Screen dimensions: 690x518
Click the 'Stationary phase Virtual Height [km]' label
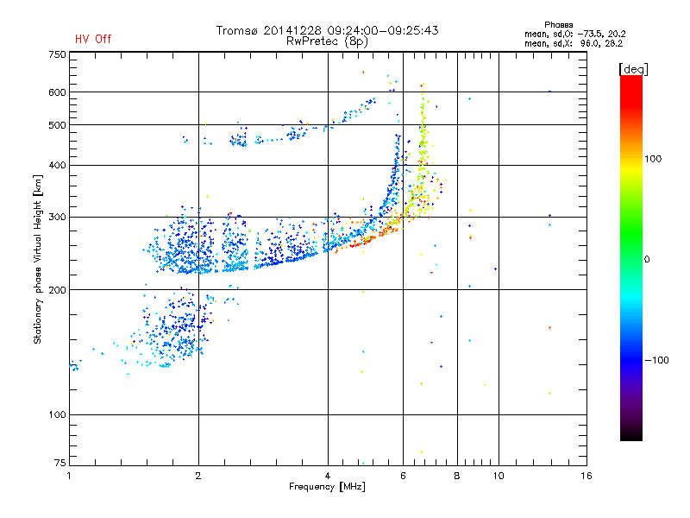(x=38, y=260)
